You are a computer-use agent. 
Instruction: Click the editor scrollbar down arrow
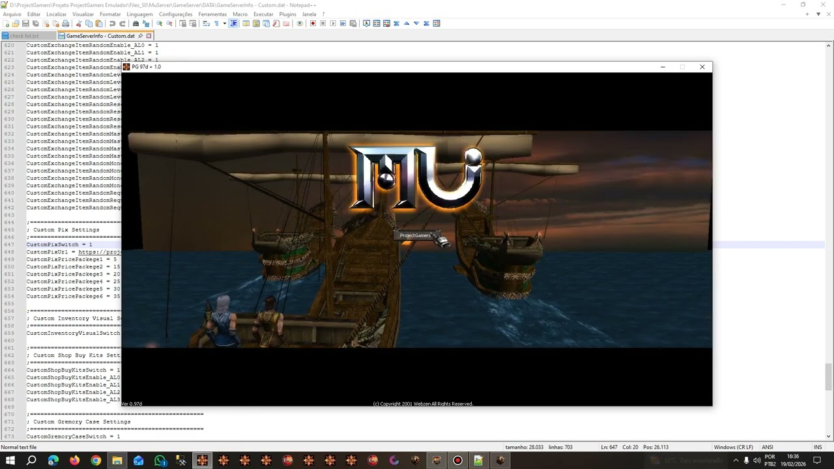828,436
